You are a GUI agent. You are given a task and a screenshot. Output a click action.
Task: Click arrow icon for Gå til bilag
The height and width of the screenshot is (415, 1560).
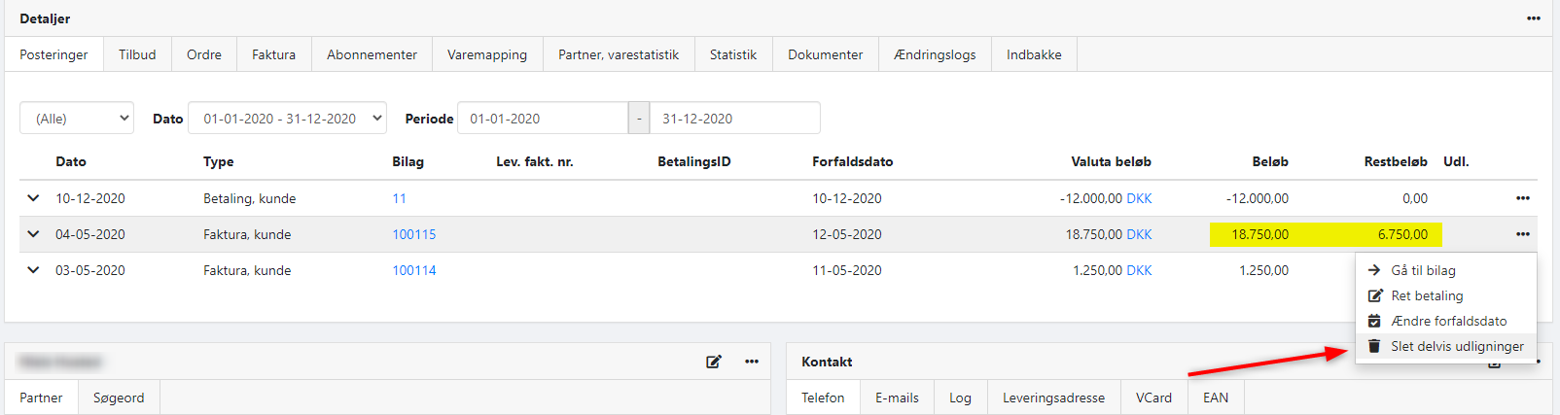point(1374,270)
